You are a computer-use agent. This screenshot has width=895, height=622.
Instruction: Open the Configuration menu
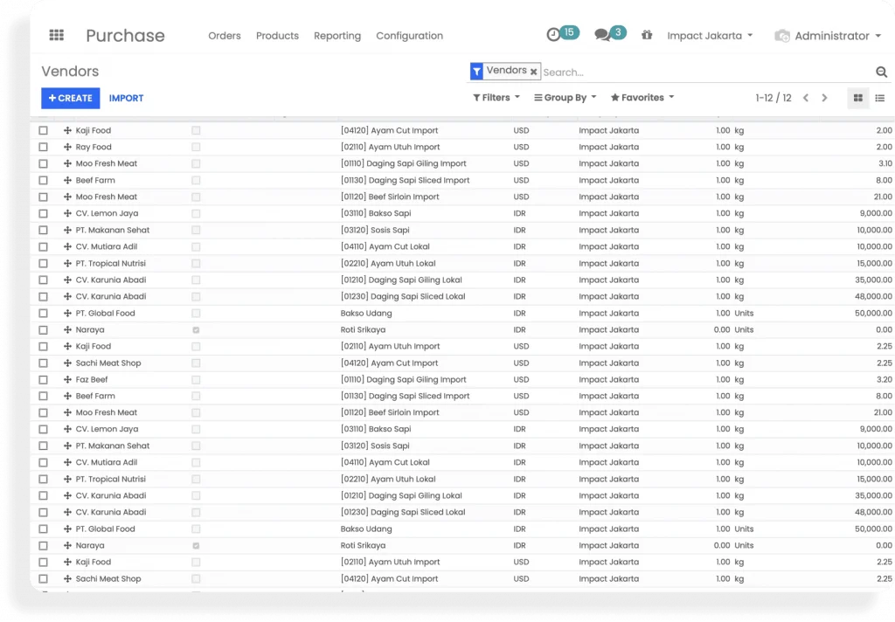409,35
